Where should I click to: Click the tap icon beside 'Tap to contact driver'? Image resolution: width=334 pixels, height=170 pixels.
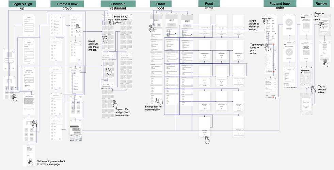313,89
